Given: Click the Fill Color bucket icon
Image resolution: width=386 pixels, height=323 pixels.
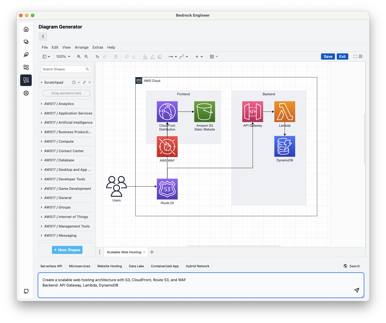Looking at the screenshot, I should [145, 57].
